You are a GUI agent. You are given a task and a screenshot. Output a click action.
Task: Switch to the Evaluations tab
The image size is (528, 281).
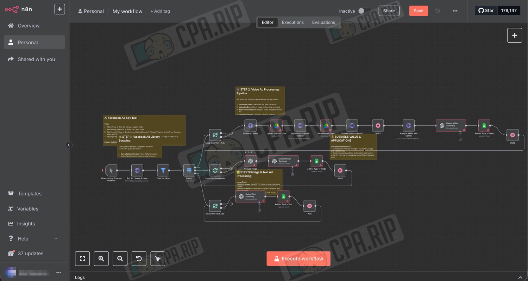click(323, 22)
